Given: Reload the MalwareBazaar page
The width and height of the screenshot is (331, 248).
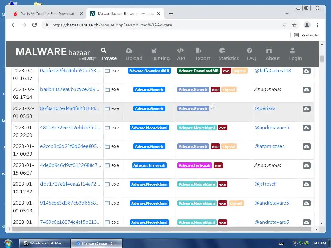Looking at the screenshot, I should tap(34, 25).
